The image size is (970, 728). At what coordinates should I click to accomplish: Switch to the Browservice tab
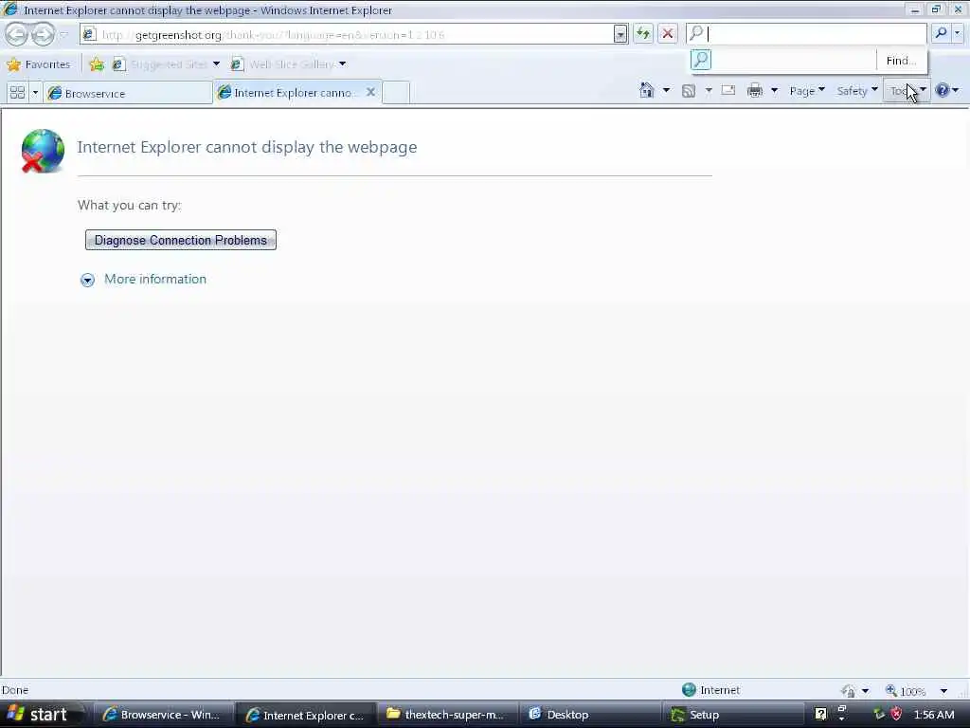[x=128, y=94]
